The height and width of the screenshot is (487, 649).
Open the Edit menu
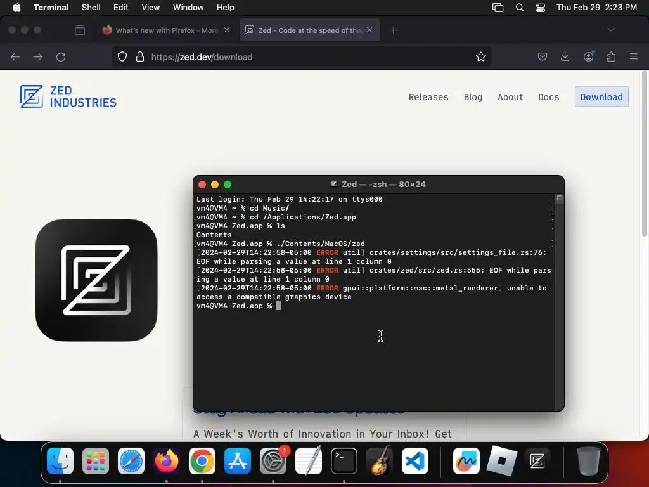click(x=121, y=8)
